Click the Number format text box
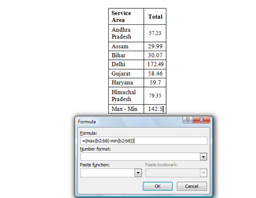 (x=139, y=157)
